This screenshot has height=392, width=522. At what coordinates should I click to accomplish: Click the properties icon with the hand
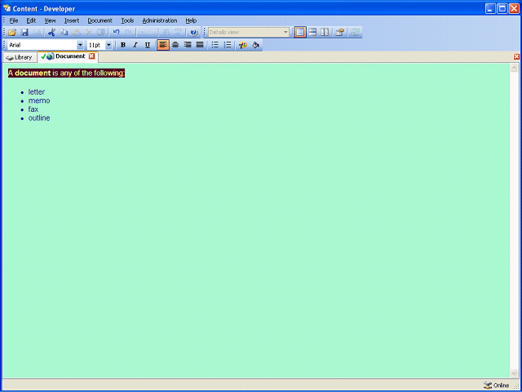[339, 33]
